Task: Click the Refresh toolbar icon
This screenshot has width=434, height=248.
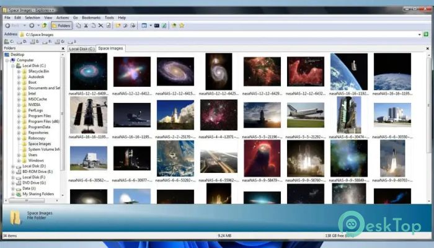Action: coord(164,25)
